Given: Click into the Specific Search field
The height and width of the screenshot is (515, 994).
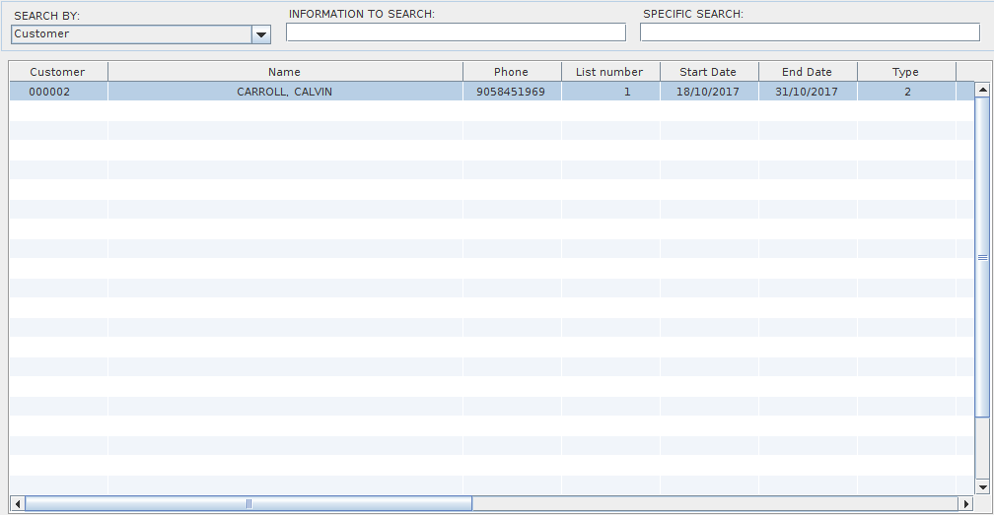Looking at the screenshot, I should pyautogui.click(x=810, y=32).
